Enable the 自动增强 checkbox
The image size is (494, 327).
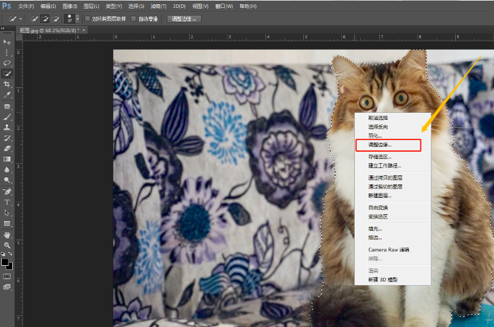[x=134, y=19]
